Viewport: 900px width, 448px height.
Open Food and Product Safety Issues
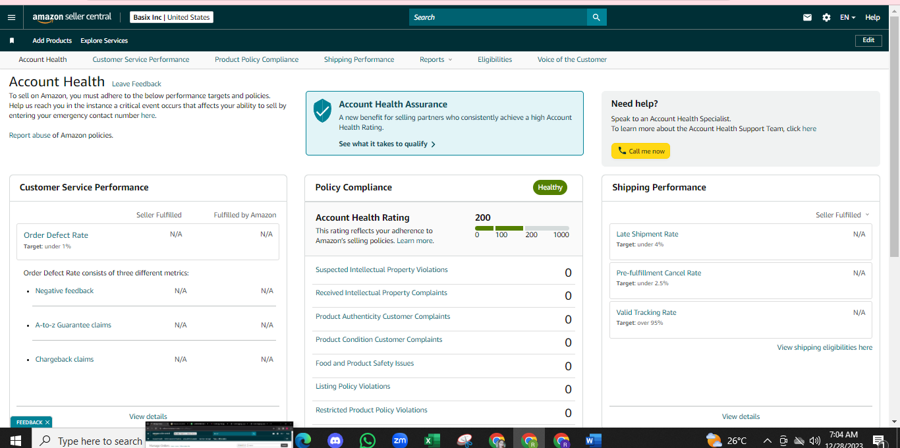click(x=364, y=363)
